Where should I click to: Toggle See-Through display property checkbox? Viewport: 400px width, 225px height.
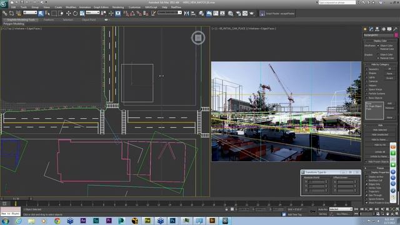coord(367,195)
